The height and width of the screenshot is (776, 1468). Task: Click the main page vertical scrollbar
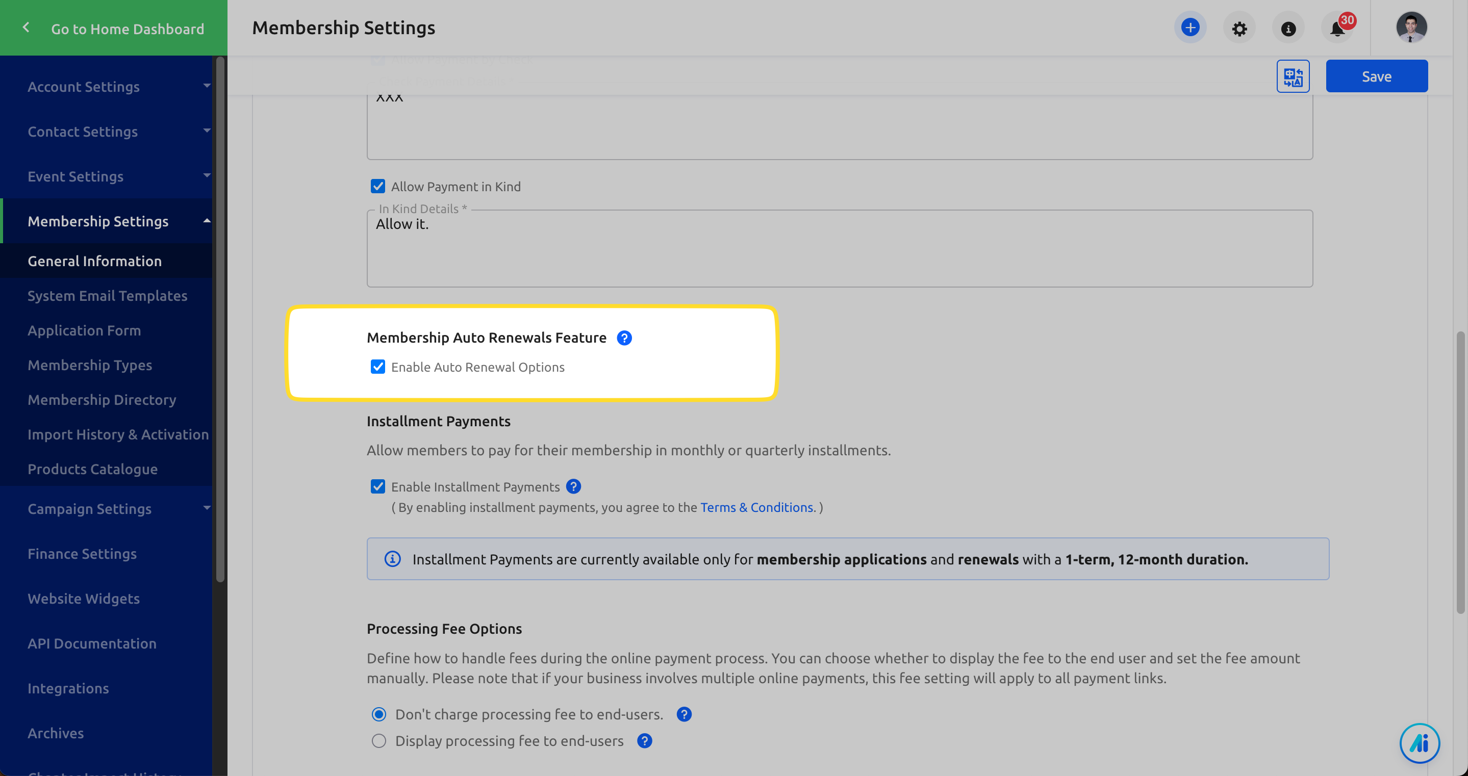(1460, 473)
